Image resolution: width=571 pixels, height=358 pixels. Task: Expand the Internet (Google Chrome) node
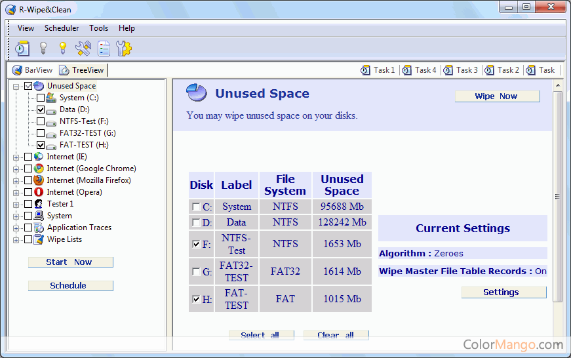point(16,169)
